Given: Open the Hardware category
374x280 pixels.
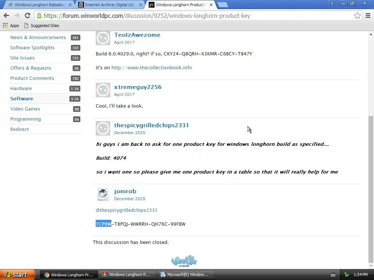Looking at the screenshot, I should click(21, 89).
